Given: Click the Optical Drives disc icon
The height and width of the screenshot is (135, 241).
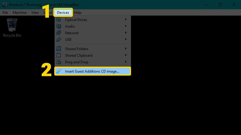Looking at the screenshot, I should click(58, 19).
